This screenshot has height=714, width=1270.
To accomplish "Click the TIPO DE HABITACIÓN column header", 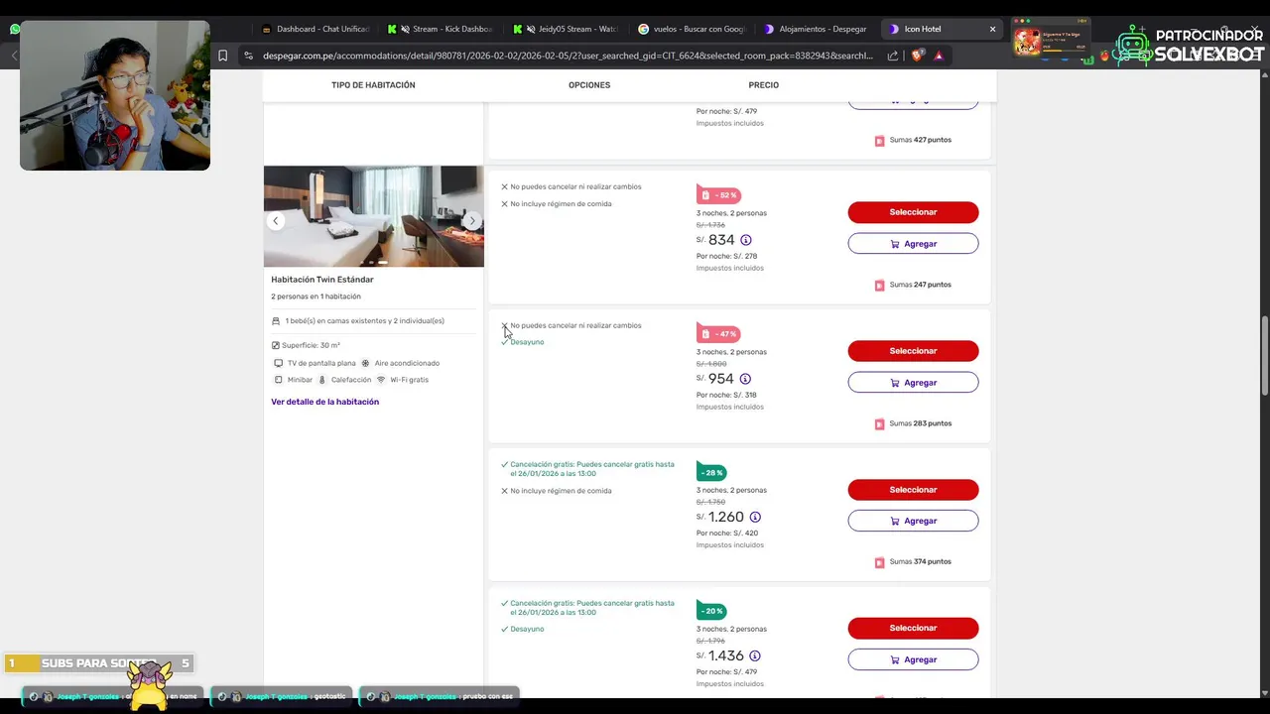I will point(373,85).
